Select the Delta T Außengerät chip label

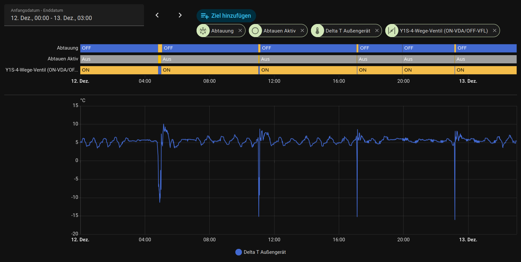pyautogui.click(x=348, y=31)
